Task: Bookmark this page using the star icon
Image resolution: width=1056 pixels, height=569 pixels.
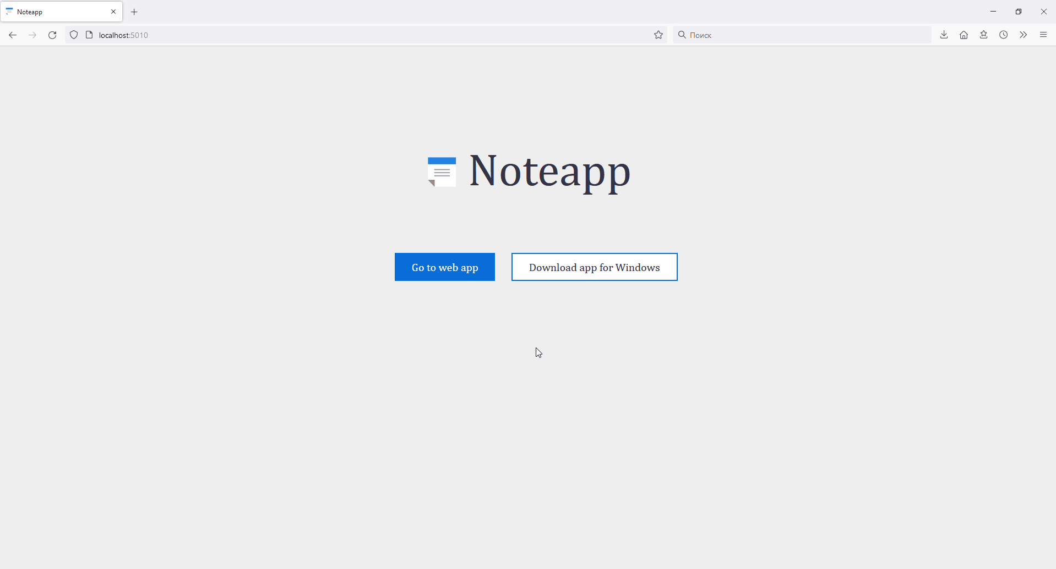Action: (658, 35)
